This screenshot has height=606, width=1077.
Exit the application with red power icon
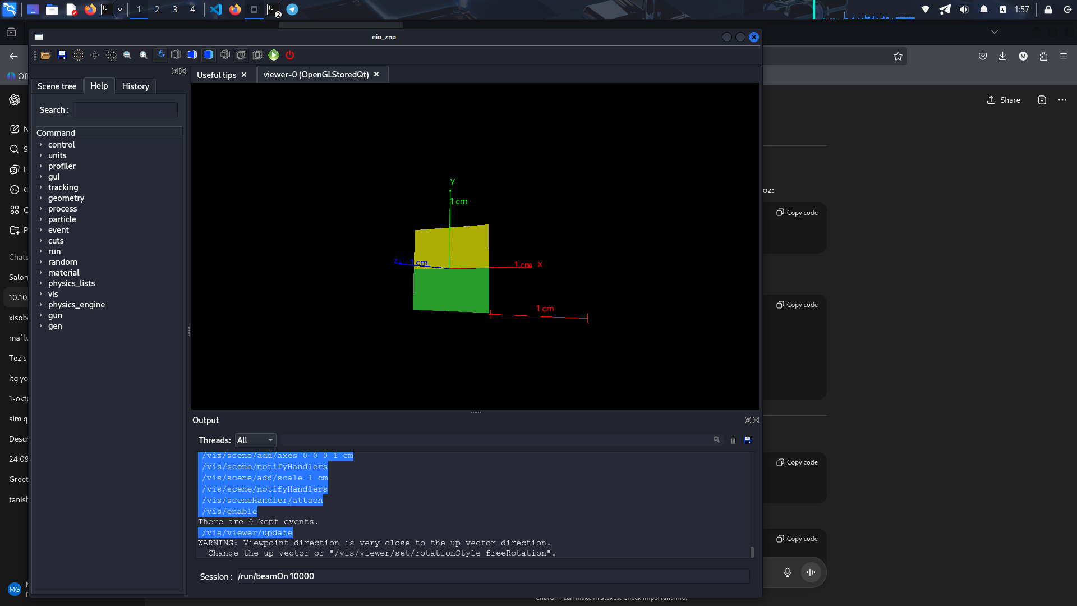tap(290, 55)
